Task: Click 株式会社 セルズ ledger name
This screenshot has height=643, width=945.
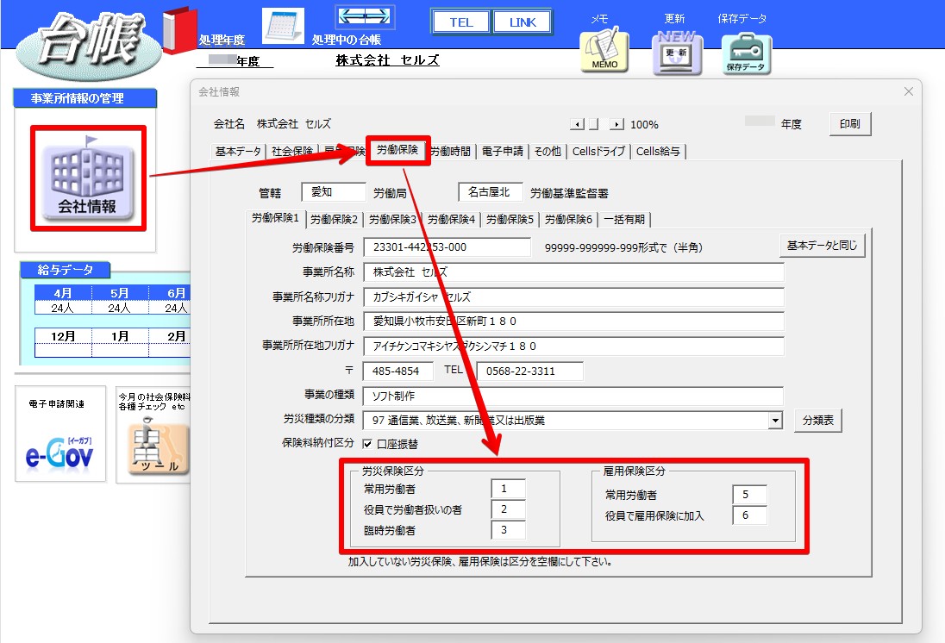Action: pyautogui.click(x=387, y=60)
